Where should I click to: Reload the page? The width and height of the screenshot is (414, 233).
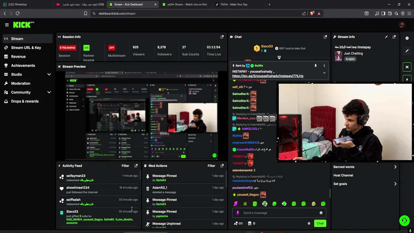[x=17, y=13]
